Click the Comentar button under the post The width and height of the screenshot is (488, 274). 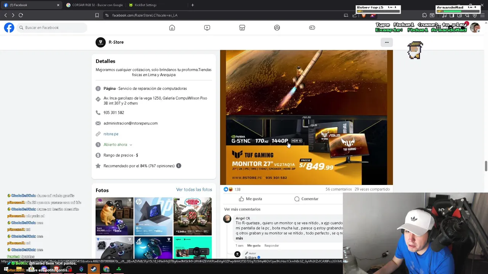[306, 199]
